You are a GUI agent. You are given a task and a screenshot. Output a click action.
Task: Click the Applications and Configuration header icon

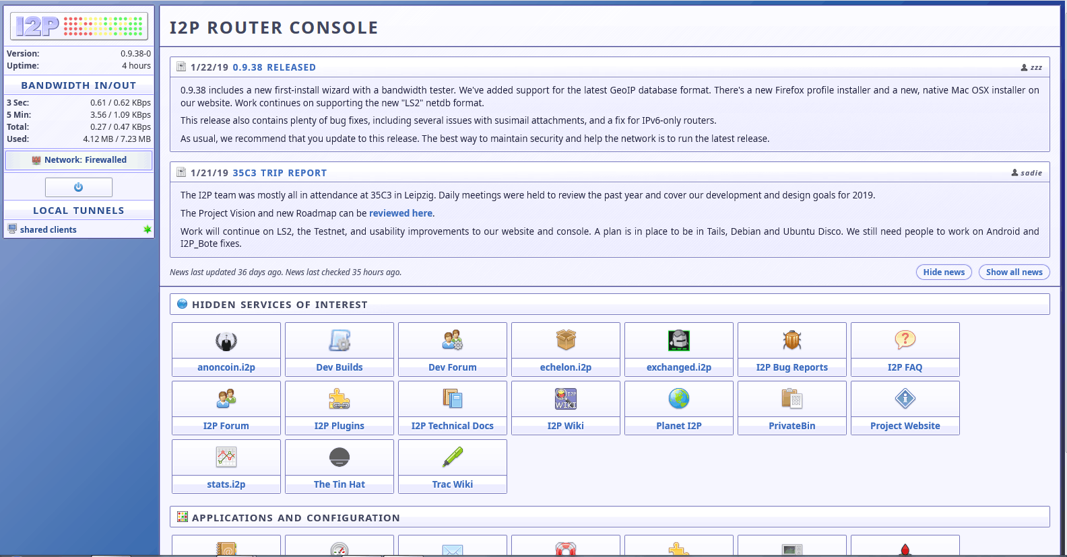(182, 517)
